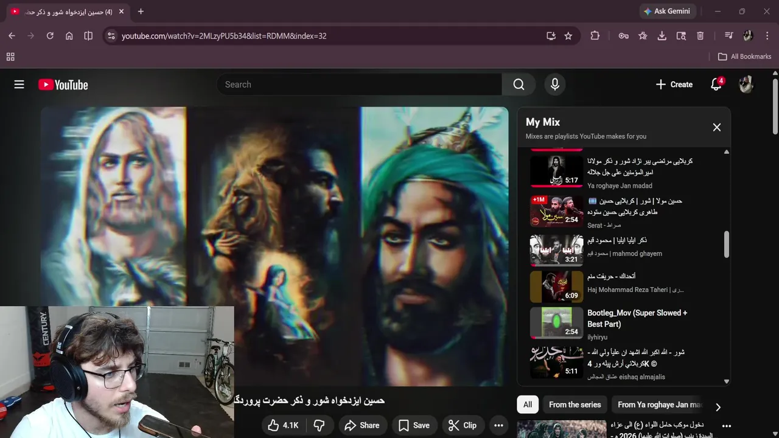Open media controls music-list icon

point(728,36)
